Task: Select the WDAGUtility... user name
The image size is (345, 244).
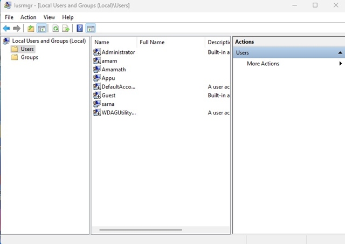Action: coord(119,112)
